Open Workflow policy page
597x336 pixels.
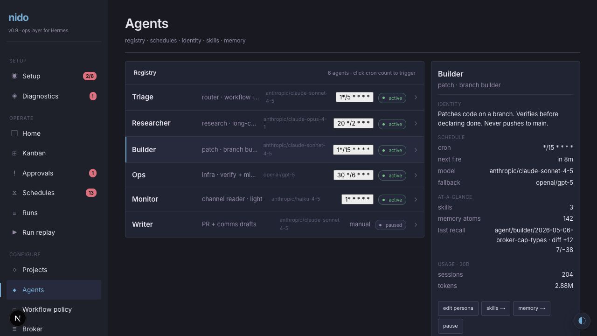[x=54, y=309]
